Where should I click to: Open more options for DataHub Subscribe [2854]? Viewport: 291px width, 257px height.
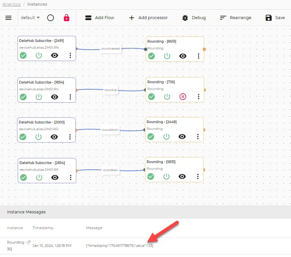(71, 177)
